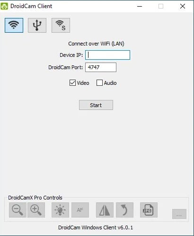Uncheck the Video checkbox
The width and height of the screenshot is (194, 236).
click(72, 83)
